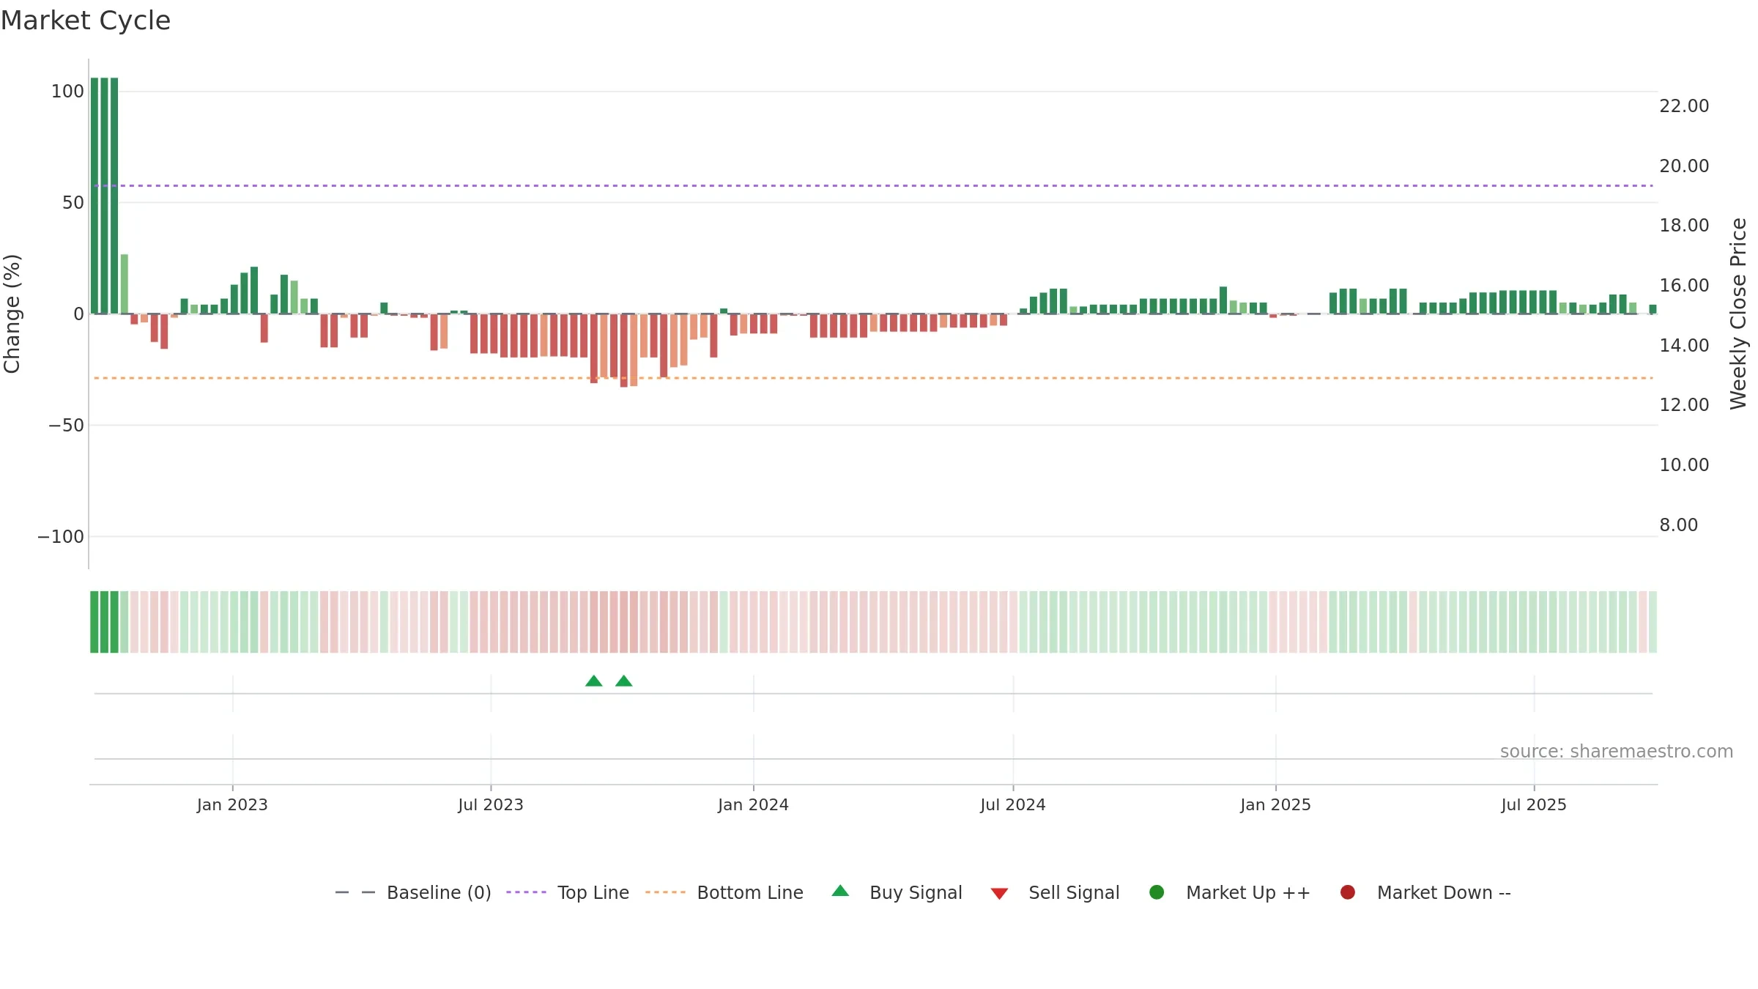This screenshot has width=1758, height=989.
Task: Select the second buy signal triangle marker
Action: tap(624, 681)
